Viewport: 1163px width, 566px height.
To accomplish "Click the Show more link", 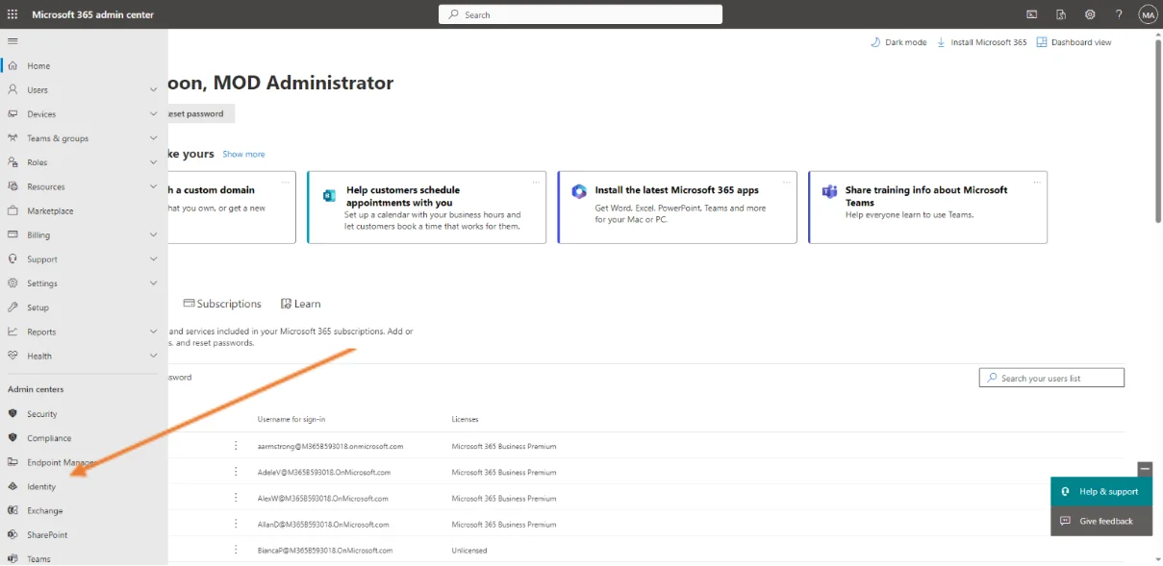I will tap(243, 154).
